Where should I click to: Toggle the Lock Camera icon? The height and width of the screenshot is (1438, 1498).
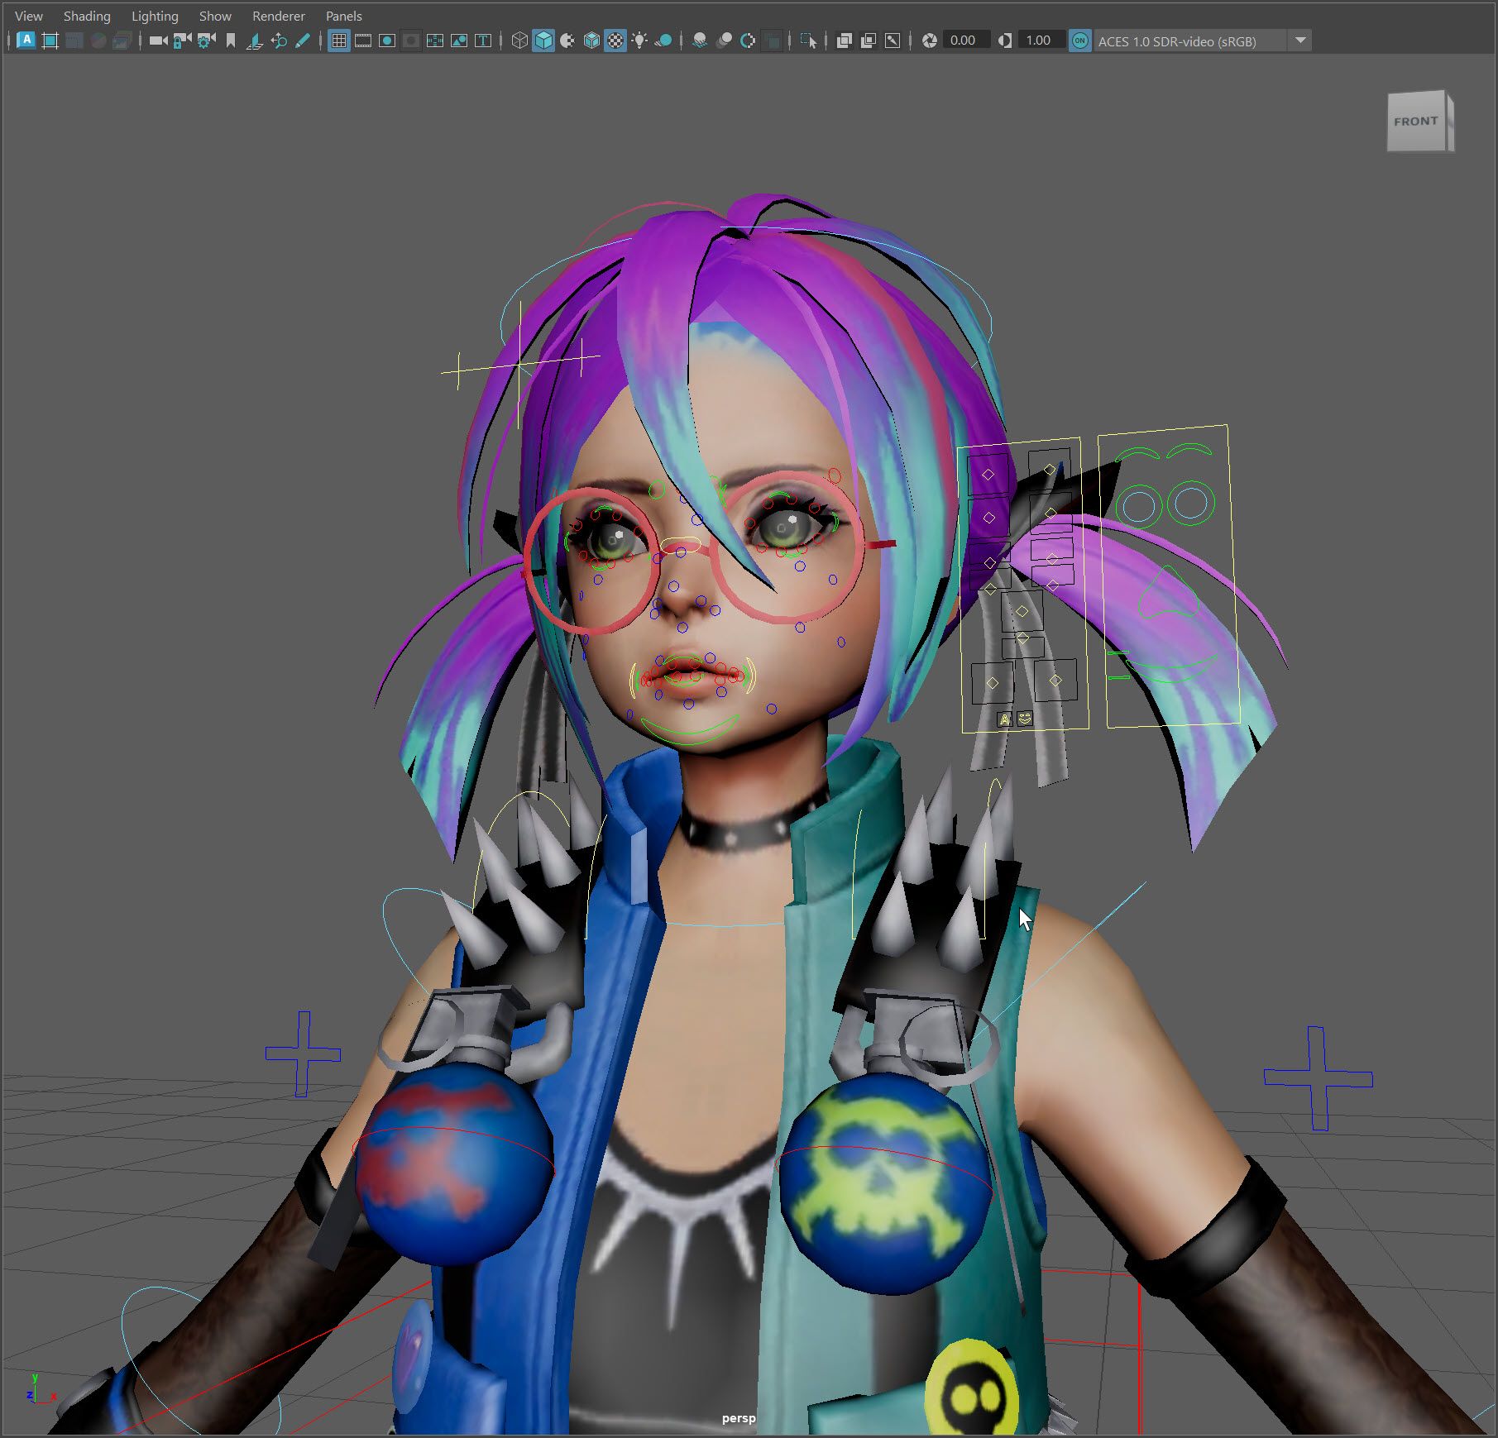(x=182, y=41)
